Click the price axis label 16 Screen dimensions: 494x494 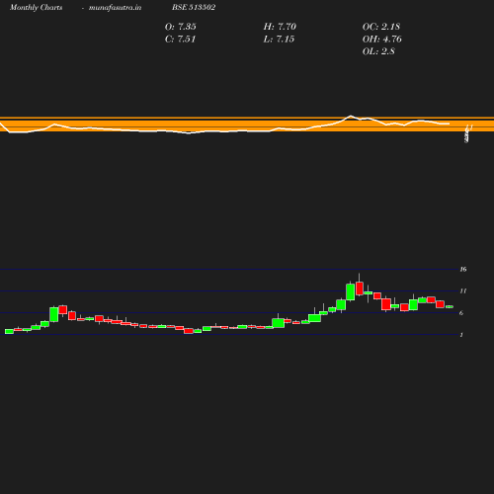tap(463, 270)
